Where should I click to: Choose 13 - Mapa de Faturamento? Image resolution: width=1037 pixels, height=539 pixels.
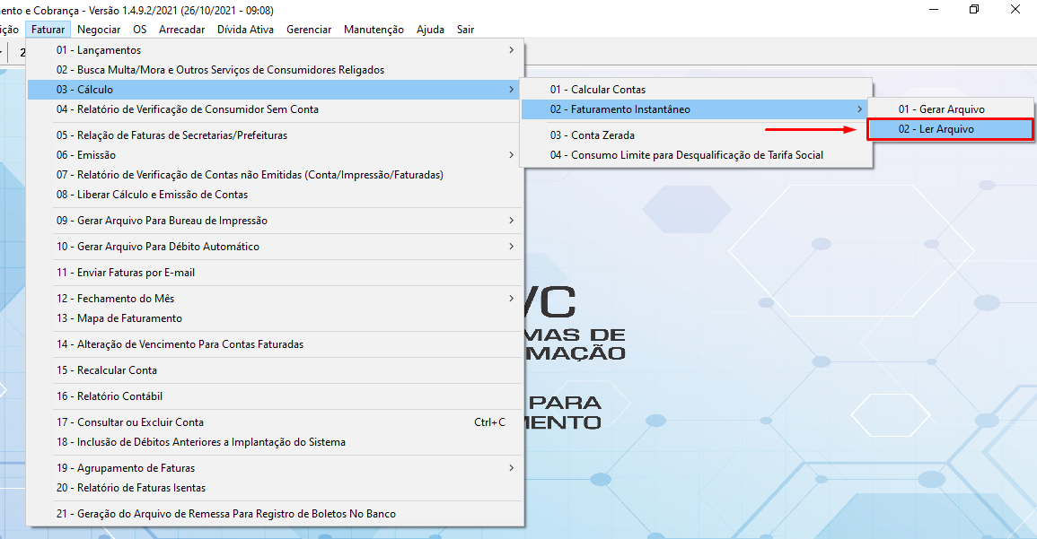(x=119, y=318)
